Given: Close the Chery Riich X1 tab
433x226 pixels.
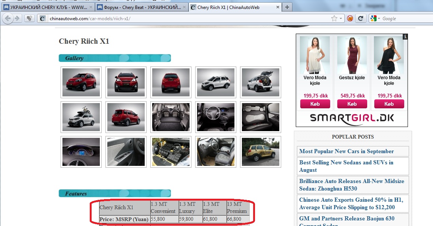Looking at the screenshot, I should pos(277,7).
